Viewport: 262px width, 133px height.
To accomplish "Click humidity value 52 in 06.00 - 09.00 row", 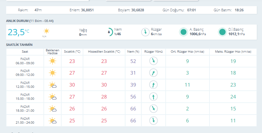I will coord(133,61).
